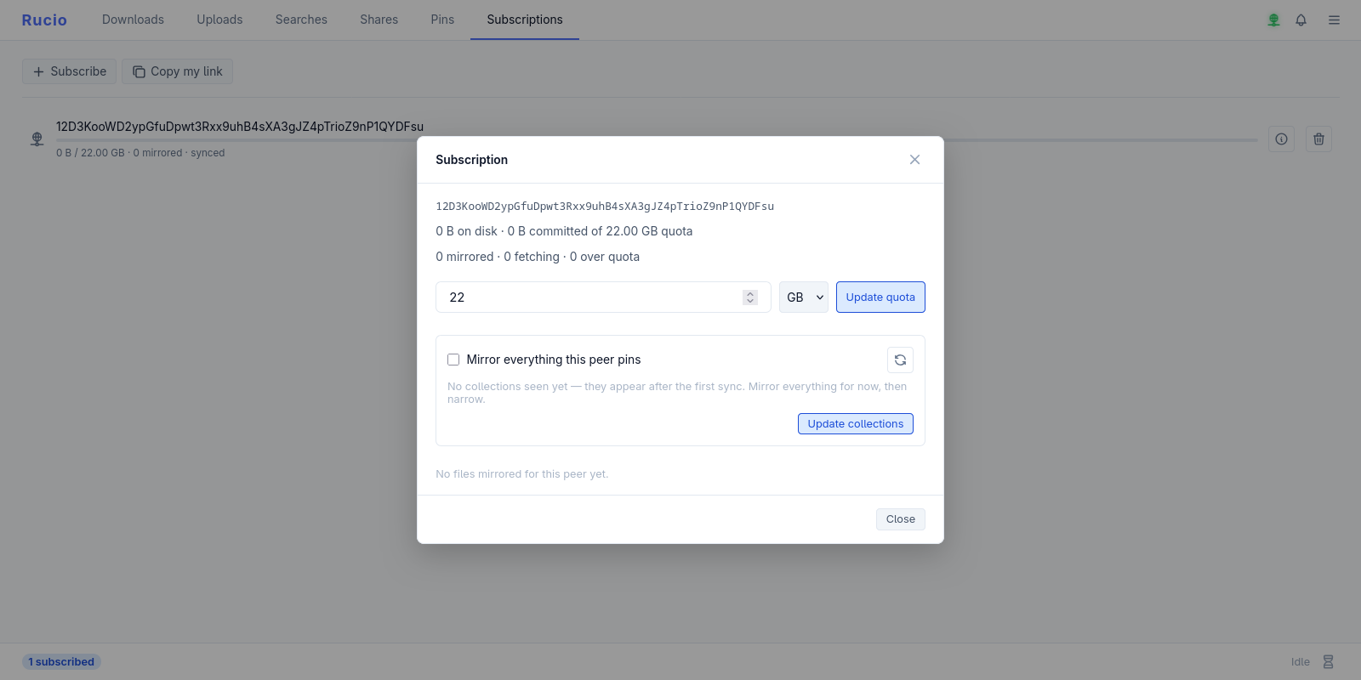This screenshot has width=1361, height=680.
Task: Switch to the Downloads tab
Action: 133,20
